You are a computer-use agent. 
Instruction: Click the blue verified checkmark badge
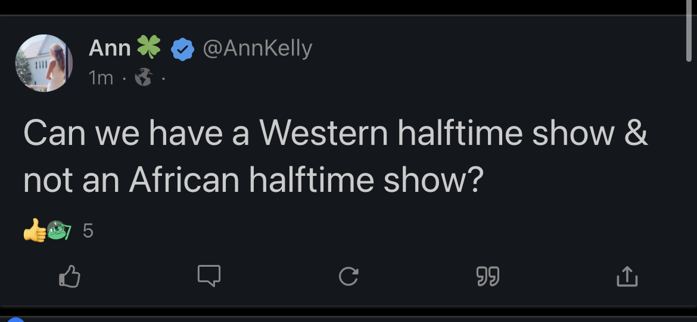coord(183,49)
